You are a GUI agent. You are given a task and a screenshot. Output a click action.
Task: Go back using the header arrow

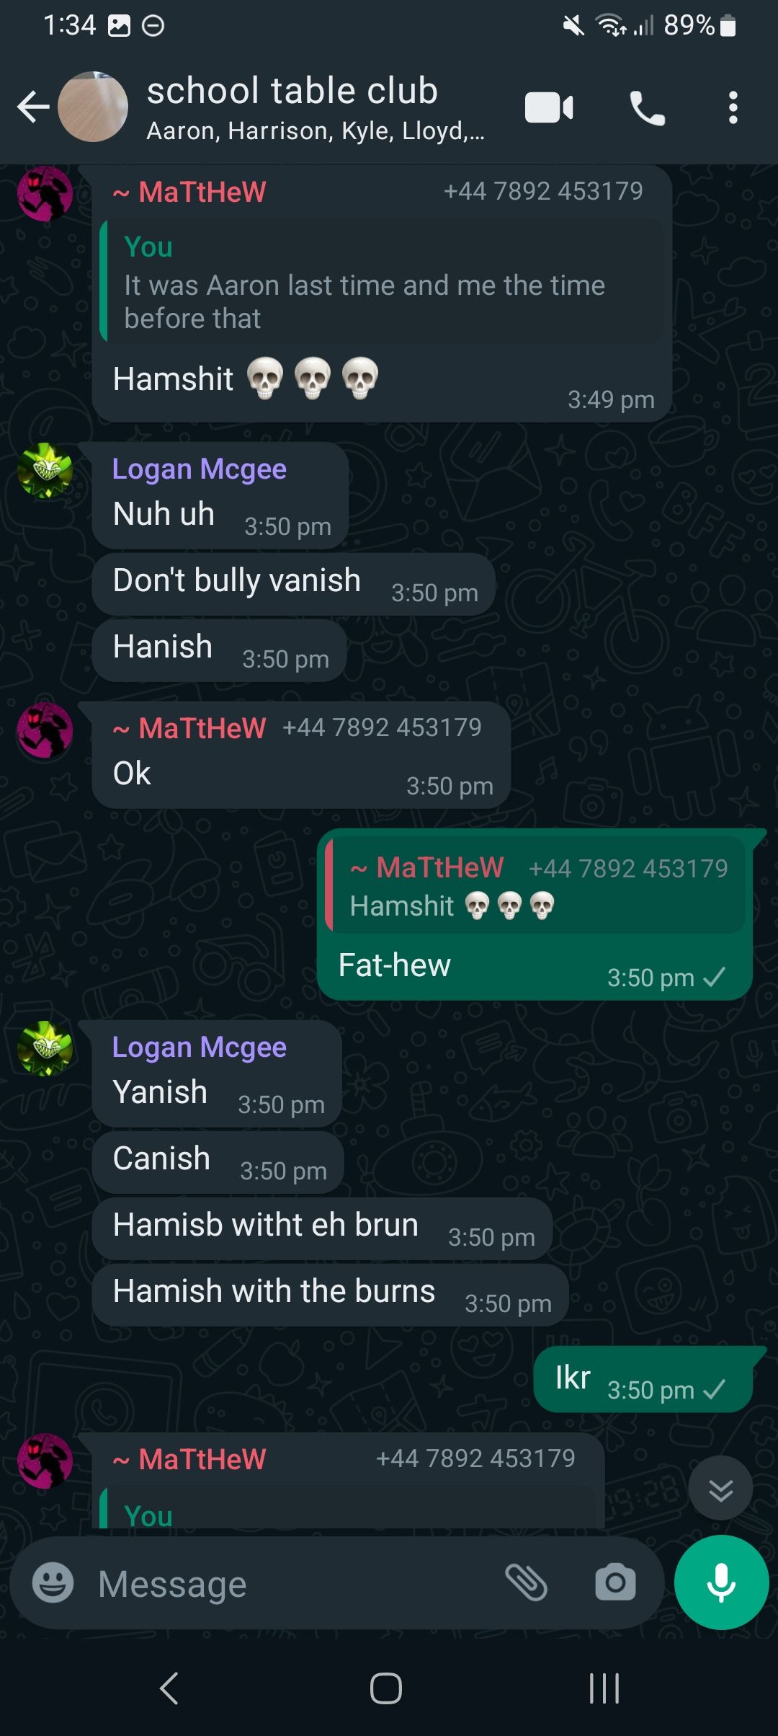[33, 108]
